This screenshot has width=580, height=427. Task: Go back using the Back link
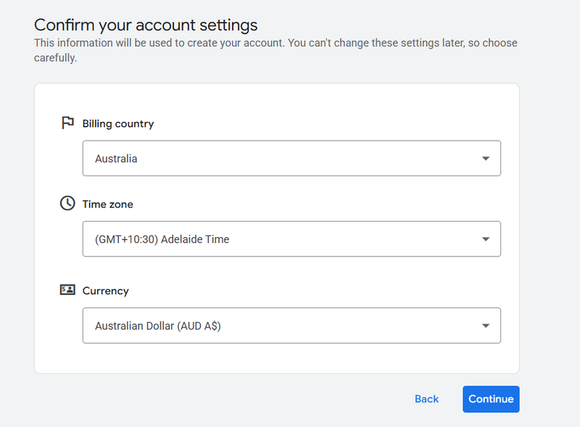coord(426,399)
